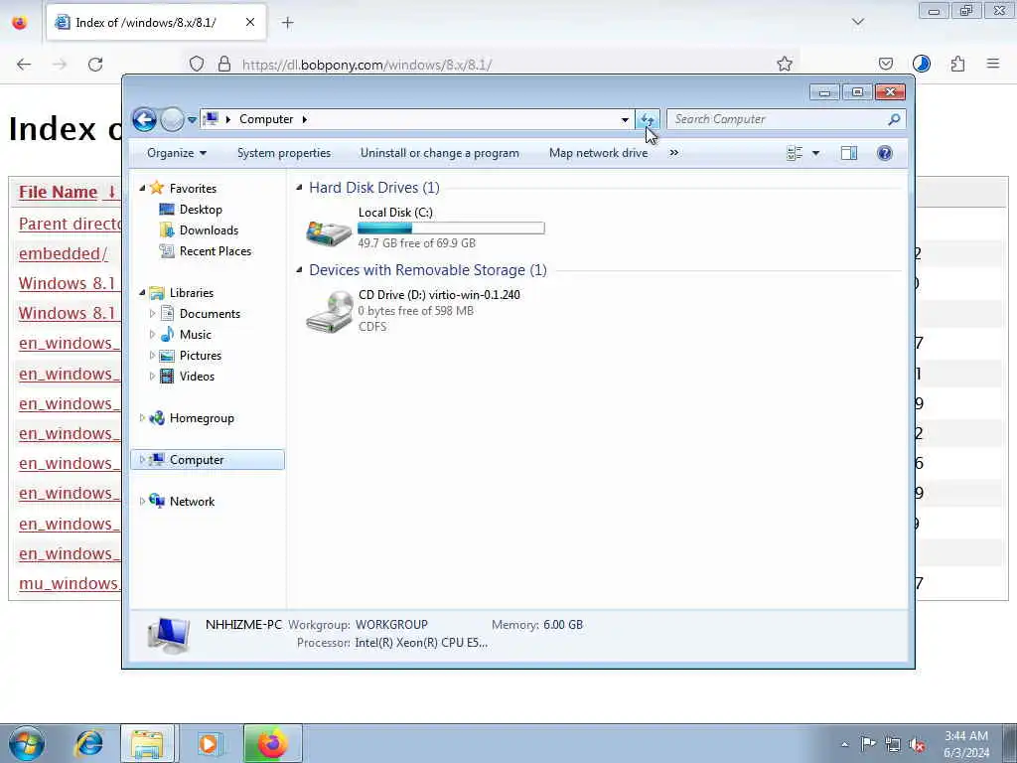Toggle the preview pane
This screenshot has height=763, width=1017.
[x=849, y=153]
